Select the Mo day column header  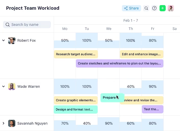click(65, 29)
